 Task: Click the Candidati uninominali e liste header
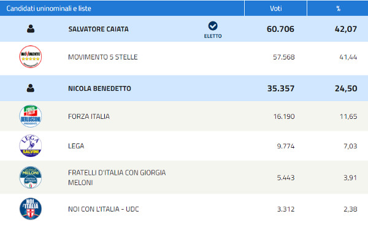click(x=49, y=9)
